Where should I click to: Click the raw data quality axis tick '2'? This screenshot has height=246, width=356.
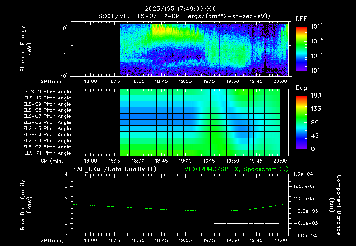66,198
